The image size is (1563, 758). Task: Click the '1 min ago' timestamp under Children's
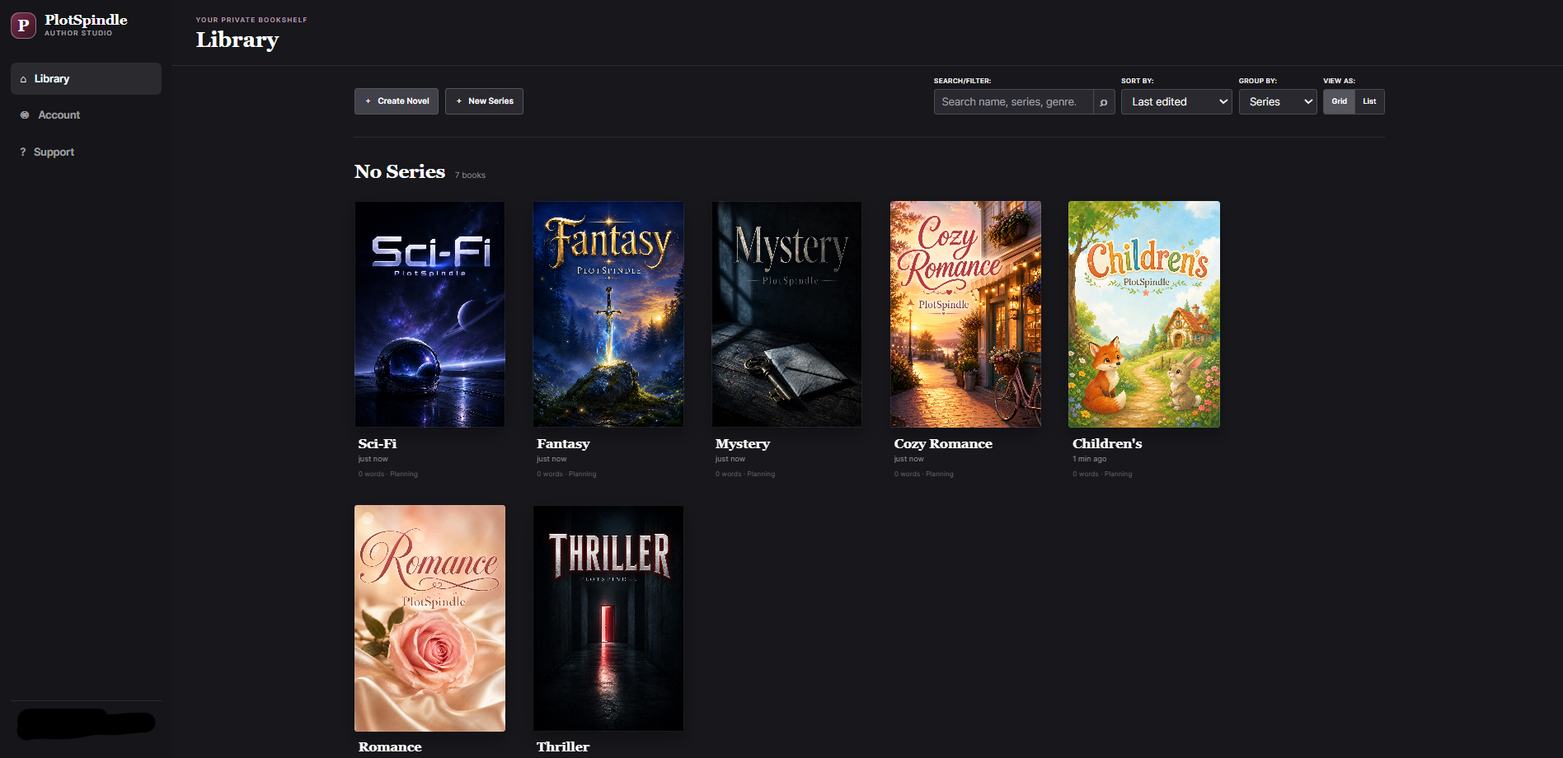[x=1089, y=460]
